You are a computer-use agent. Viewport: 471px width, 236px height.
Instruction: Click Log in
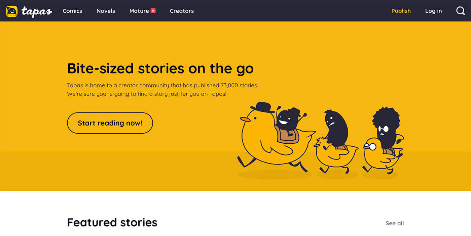point(433,11)
